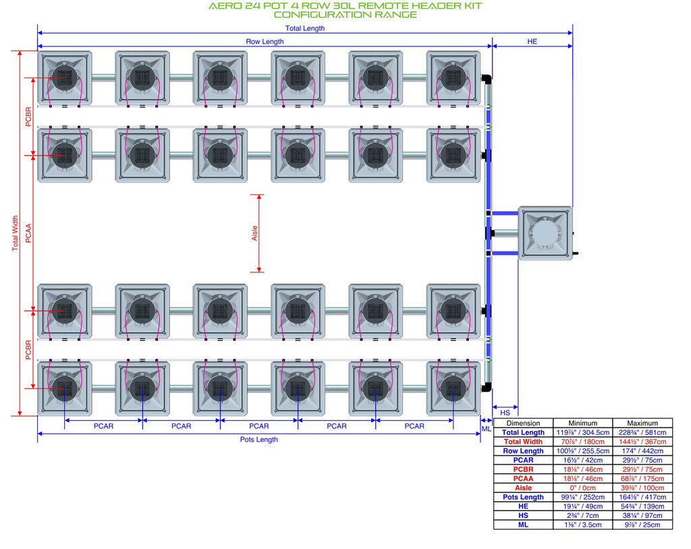This screenshot has height=549, width=691.
Task: Click the 'Dimension' table column header
Action: 523,423
